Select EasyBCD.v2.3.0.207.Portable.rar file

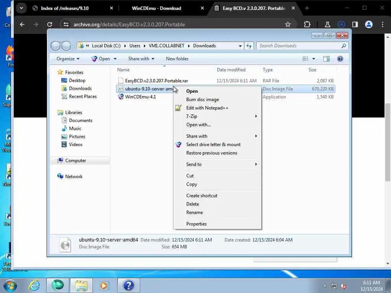(156, 81)
